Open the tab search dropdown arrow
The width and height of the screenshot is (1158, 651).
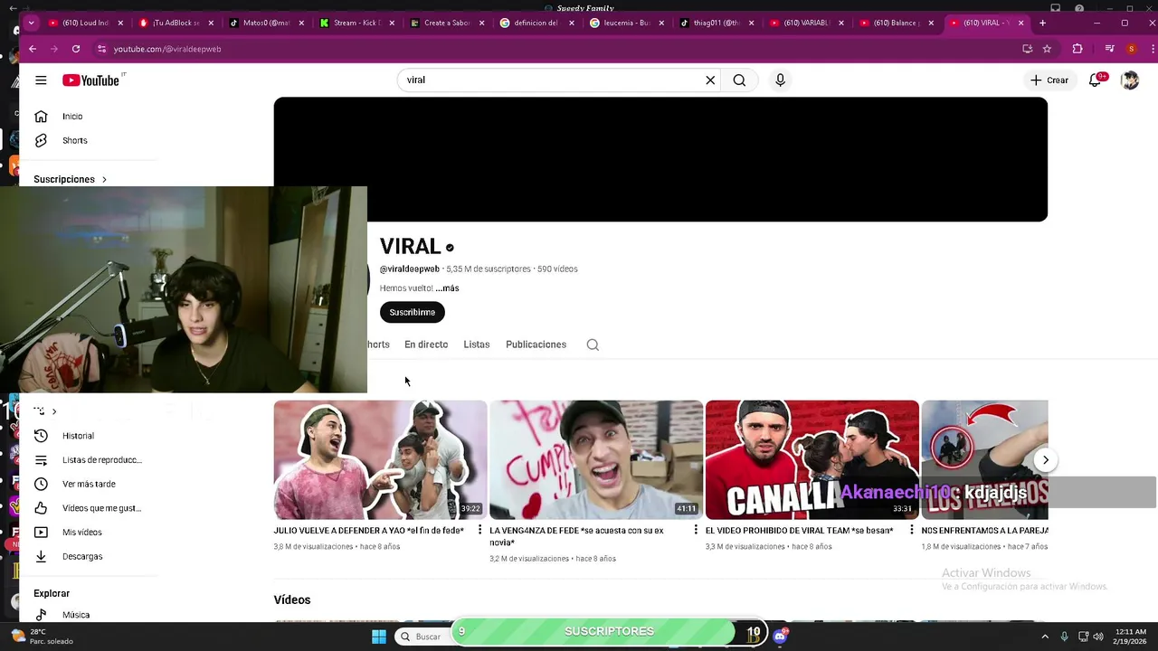[x=32, y=23]
